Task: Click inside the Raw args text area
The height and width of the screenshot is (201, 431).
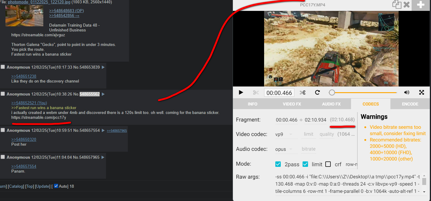Action: (x=348, y=184)
